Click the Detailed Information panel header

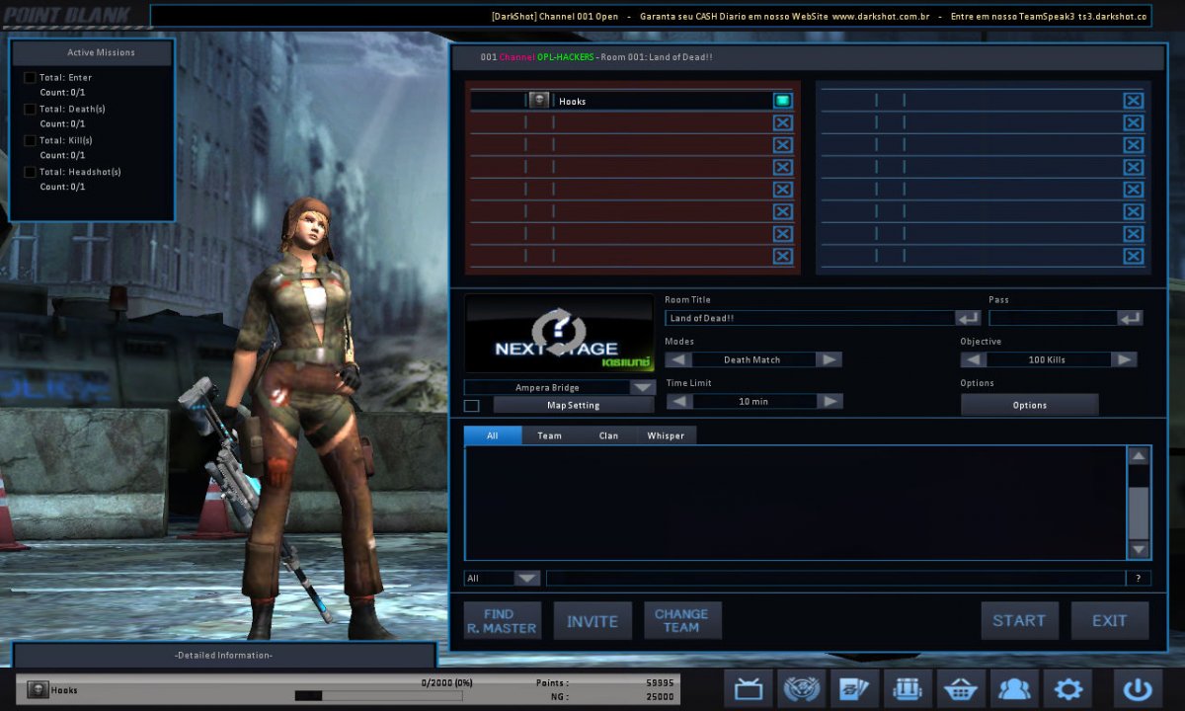[223, 655]
